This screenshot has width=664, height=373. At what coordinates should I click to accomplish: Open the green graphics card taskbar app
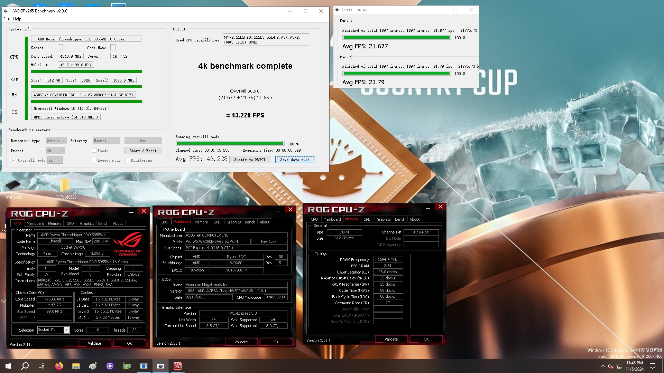click(127, 366)
